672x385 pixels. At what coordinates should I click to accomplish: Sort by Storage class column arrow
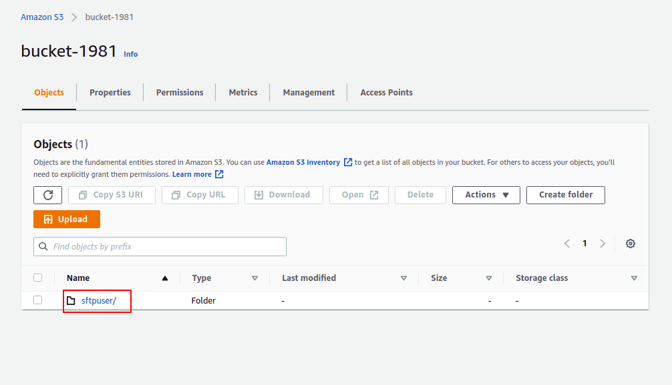634,278
